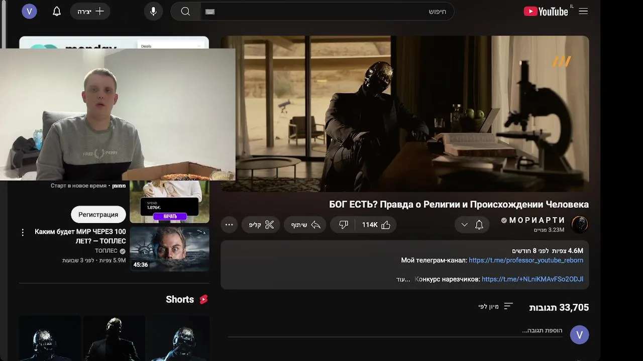Screen dimensions: 643x361
Task: Click the 5.9M צפיות views text
Action: point(113,260)
